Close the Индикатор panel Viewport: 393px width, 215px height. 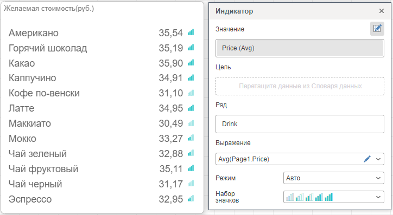(x=382, y=11)
